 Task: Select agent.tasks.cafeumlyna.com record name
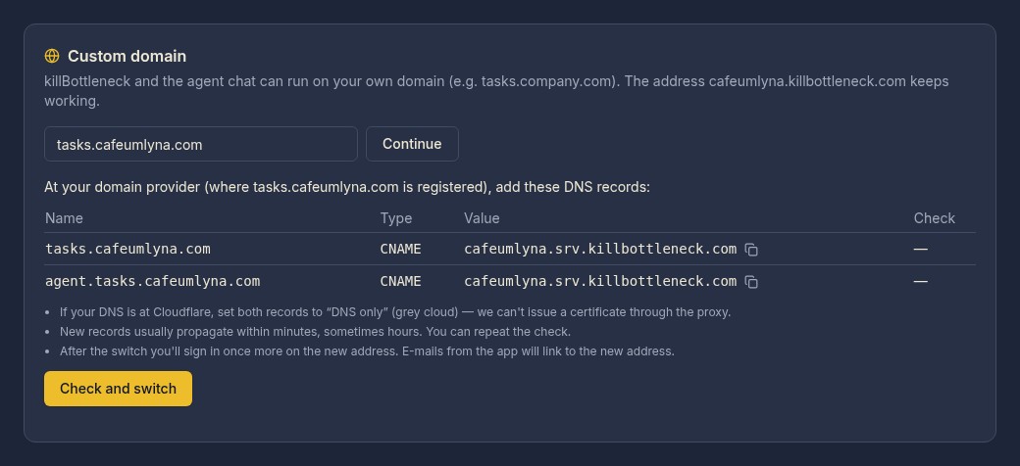tap(152, 281)
